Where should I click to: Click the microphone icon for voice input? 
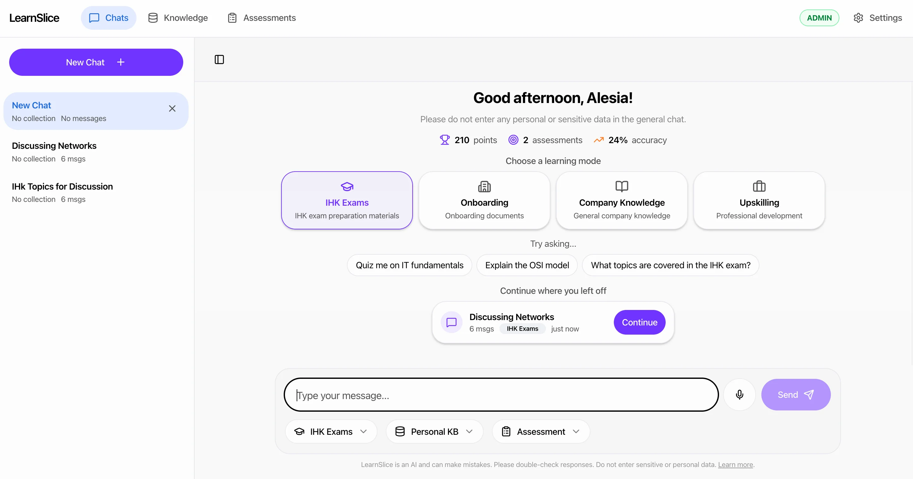coord(740,395)
